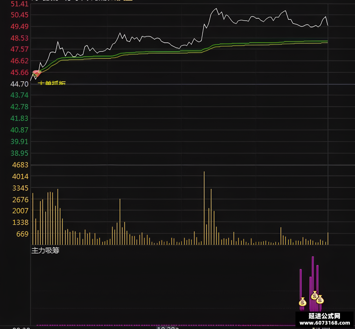Select the tallest yellow volume bar
The width and height of the screenshot is (355, 329).
tap(204, 208)
